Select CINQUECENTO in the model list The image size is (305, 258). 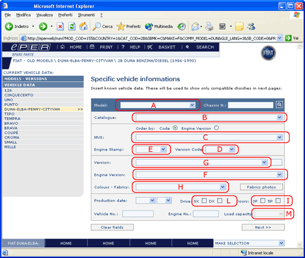(x=43, y=95)
